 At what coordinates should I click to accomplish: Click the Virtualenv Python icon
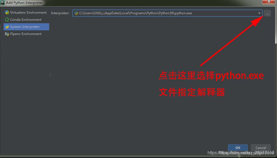[7, 13]
